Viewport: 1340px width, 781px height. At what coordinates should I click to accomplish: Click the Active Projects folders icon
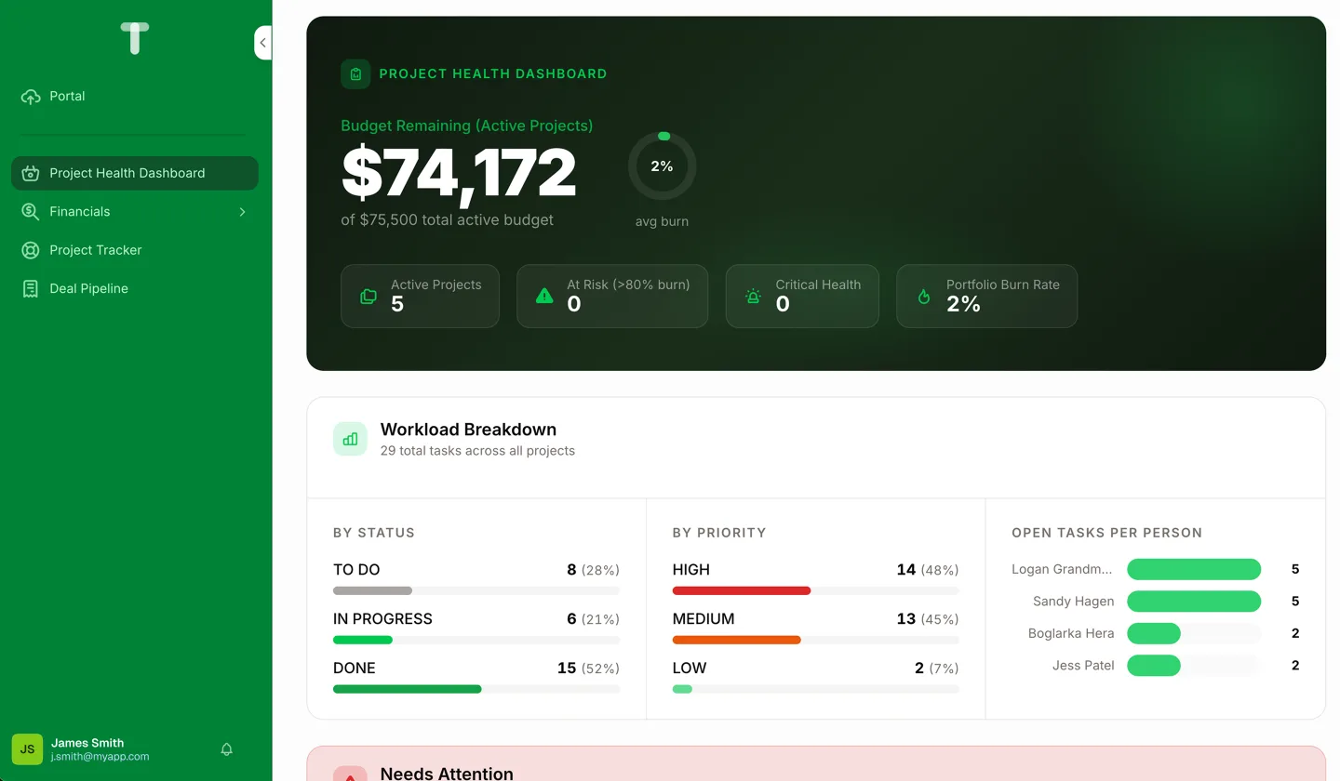click(x=368, y=297)
